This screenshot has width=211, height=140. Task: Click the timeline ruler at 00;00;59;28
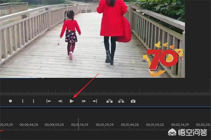point(55,125)
